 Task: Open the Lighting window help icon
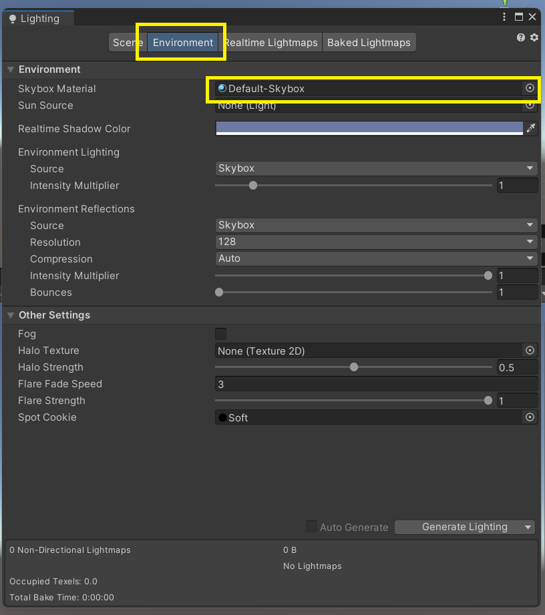(x=521, y=37)
